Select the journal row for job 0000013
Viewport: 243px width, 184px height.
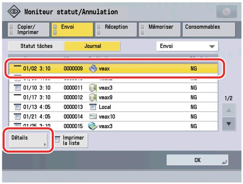(113, 107)
